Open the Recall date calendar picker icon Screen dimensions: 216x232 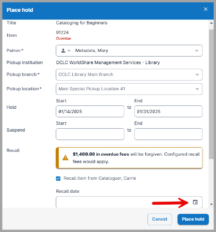(195, 202)
